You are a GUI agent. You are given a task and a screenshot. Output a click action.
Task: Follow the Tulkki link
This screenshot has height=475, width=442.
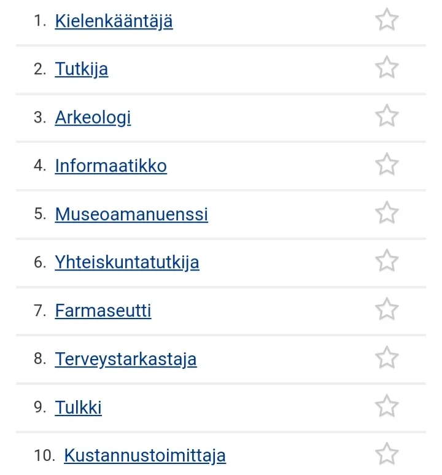(x=78, y=407)
